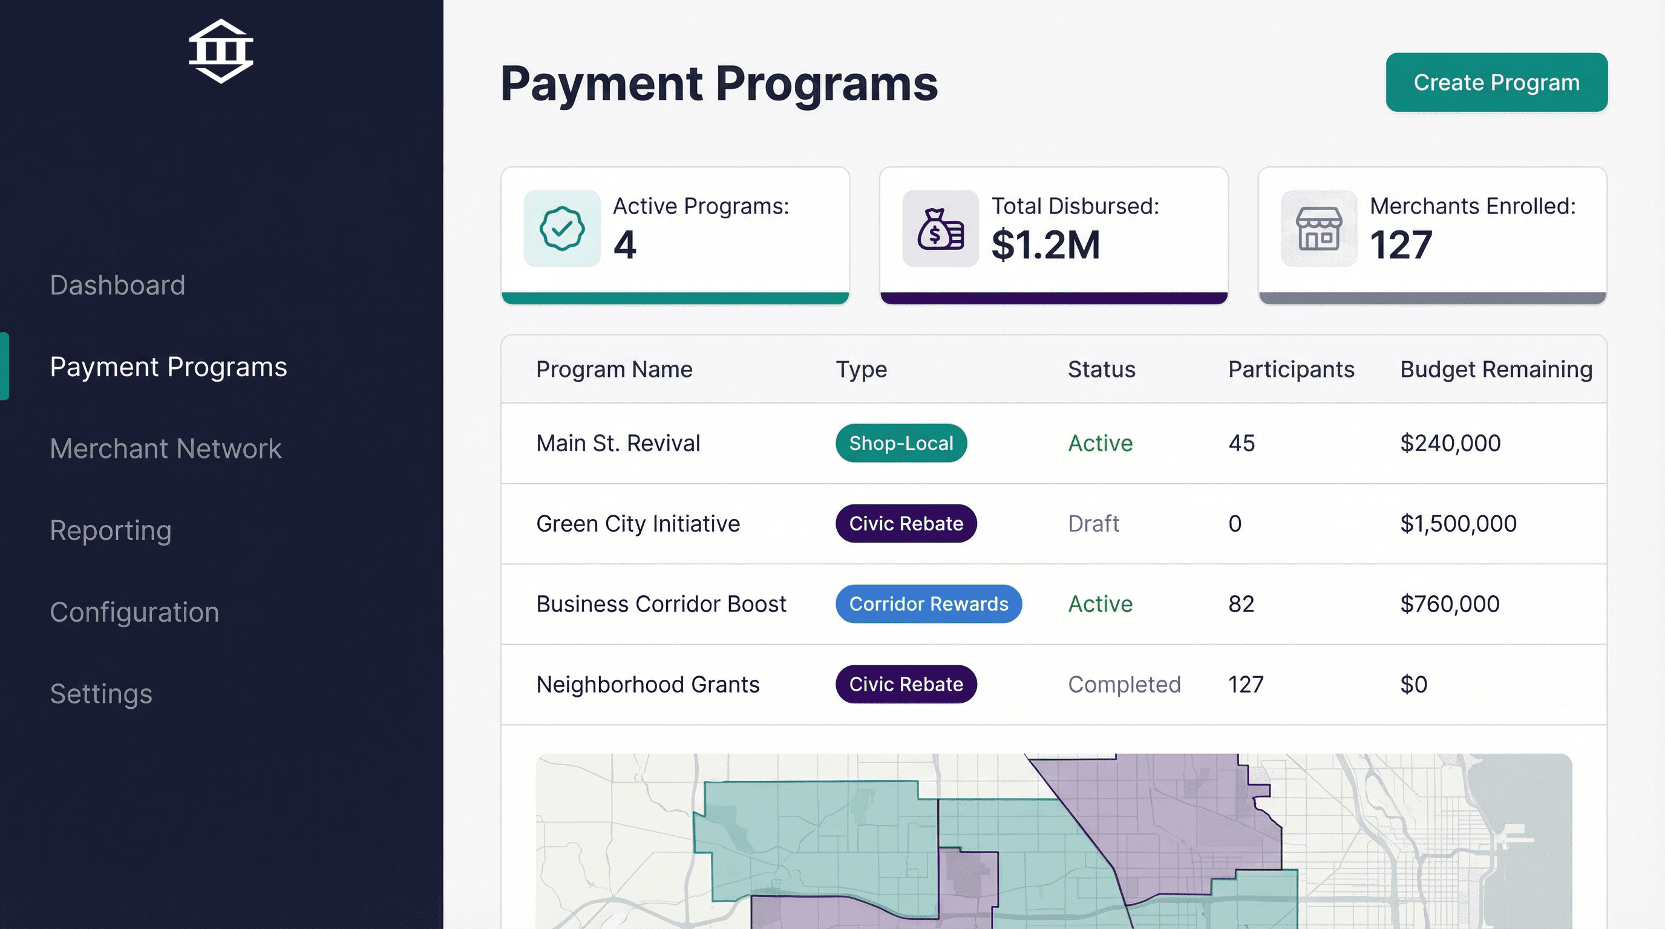Click the Corridor Rewards type badge
Image resolution: width=1665 pixels, height=929 pixels.
pyautogui.click(x=929, y=604)
